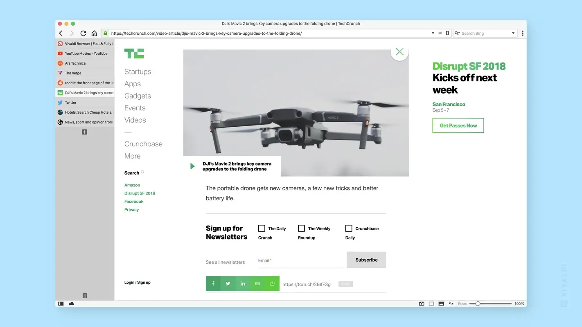Open the search engine selector magnifier dropdown
The width and height of the screenshot is (582, 327).
coord(458,34)
